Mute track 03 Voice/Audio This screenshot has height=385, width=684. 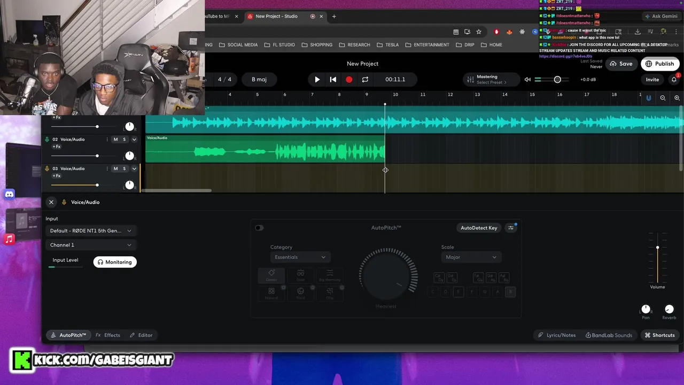[115, 168]
